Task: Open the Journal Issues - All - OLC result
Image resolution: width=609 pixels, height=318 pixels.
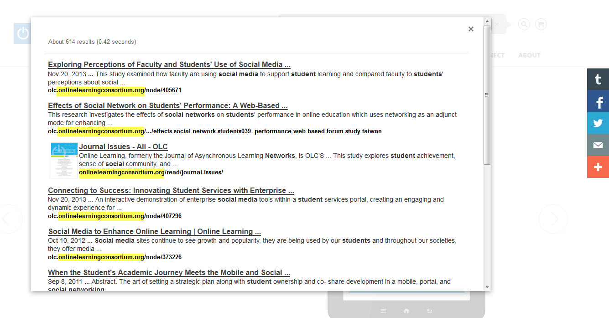Action: [123, 147]
